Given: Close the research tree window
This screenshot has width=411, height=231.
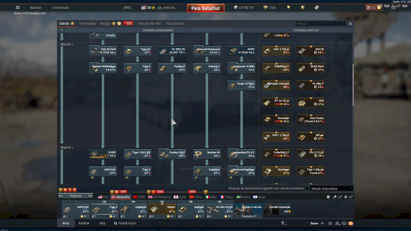Looking at the screenshot, I should [350, 24].
